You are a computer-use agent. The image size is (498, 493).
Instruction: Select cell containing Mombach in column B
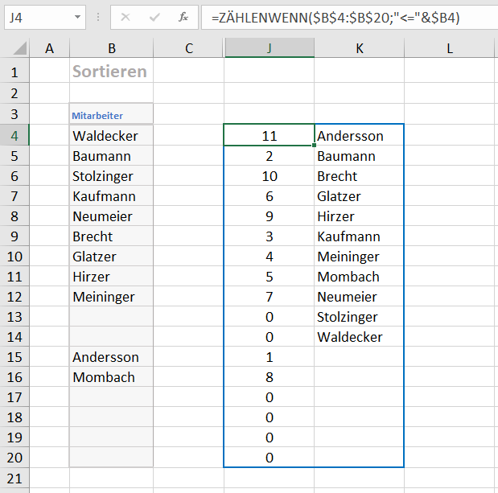(x=112, y=377)
